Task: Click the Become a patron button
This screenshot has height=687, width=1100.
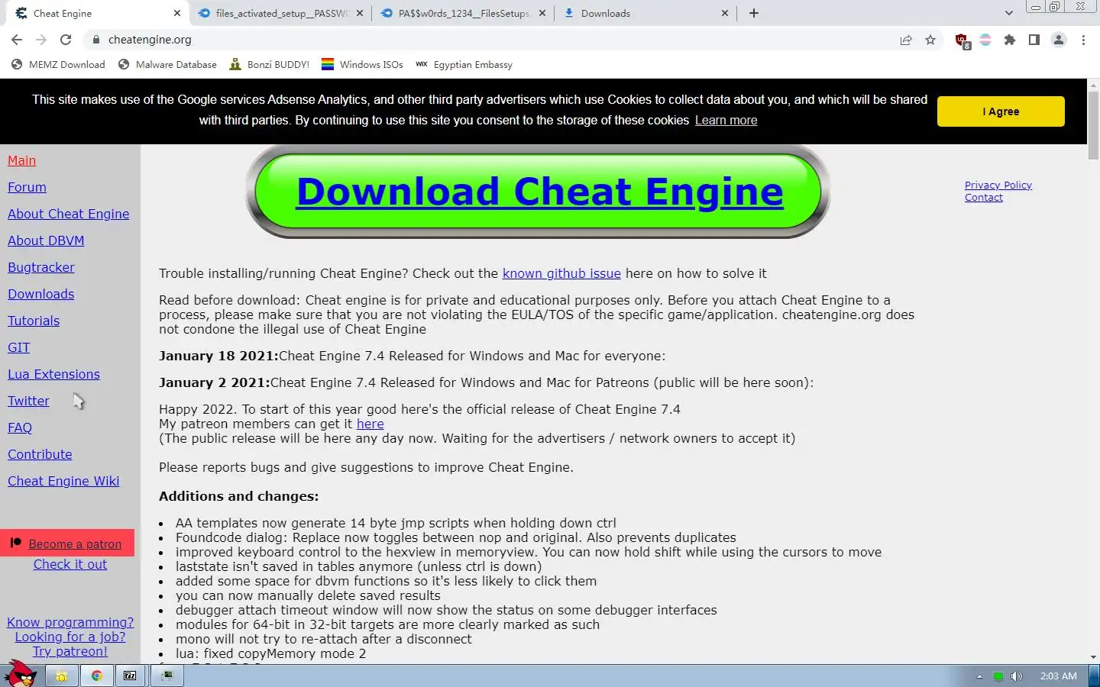Action: 67,543
